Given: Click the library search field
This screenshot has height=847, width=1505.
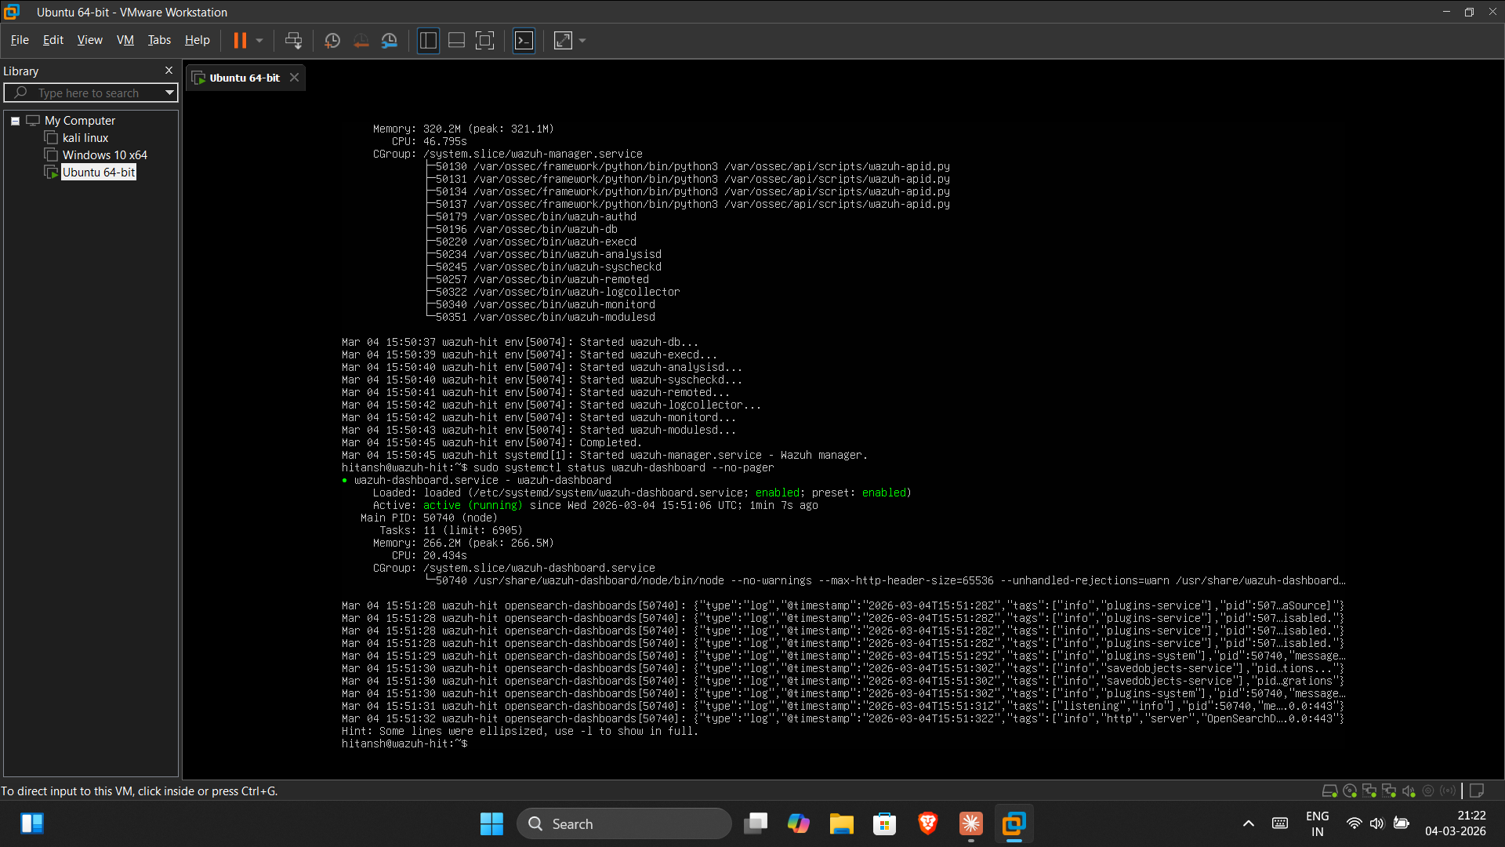Looking at the screenshot, I should coord(91,93).
